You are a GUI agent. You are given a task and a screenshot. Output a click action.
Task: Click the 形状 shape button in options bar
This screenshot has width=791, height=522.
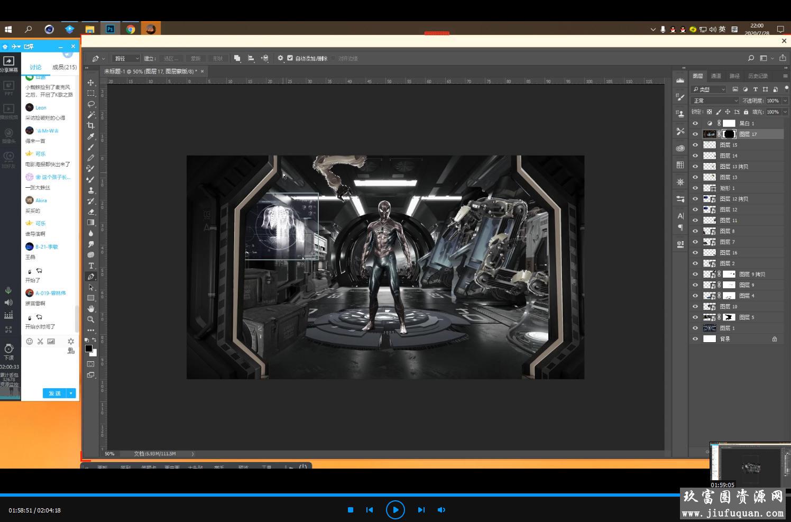pos(218,58)
